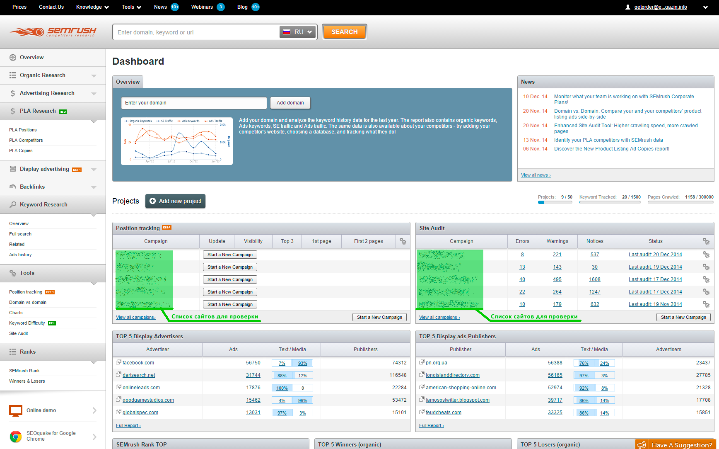Expand Display advertising section arrow

click(94, 170)
